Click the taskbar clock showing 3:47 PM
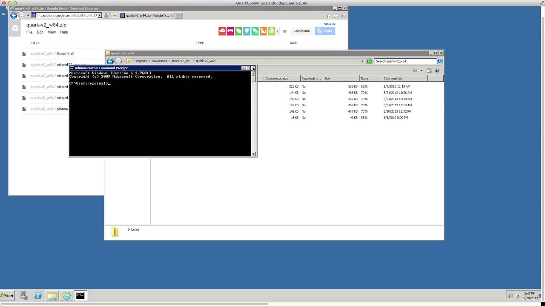 click(x=530, y=296)
